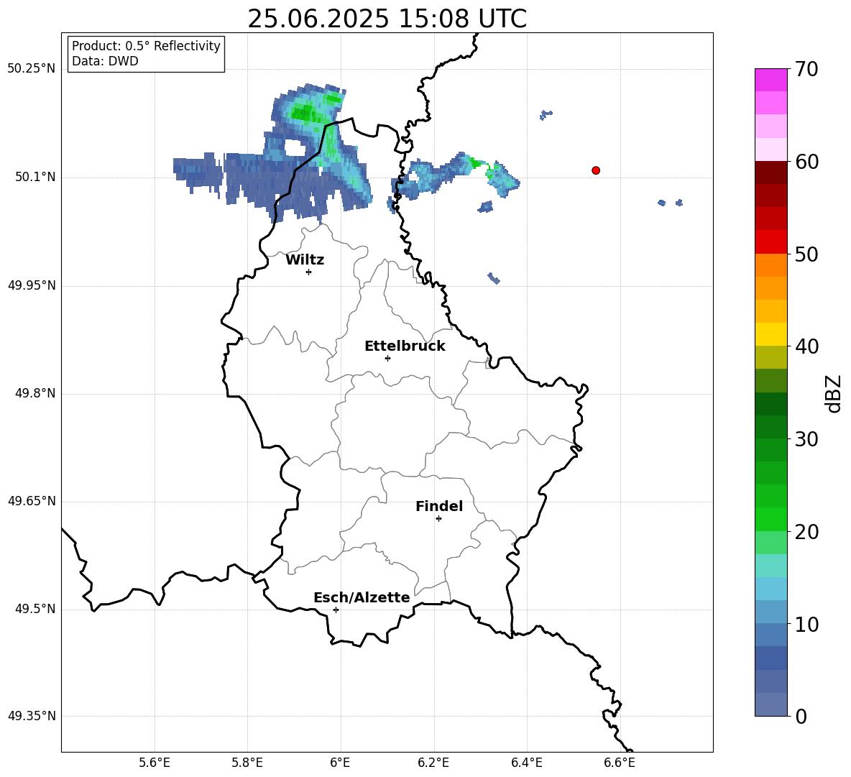Click the 49.35°N latitude label
The width and height of the screenshot is (851, 777).
coord(32,716)
